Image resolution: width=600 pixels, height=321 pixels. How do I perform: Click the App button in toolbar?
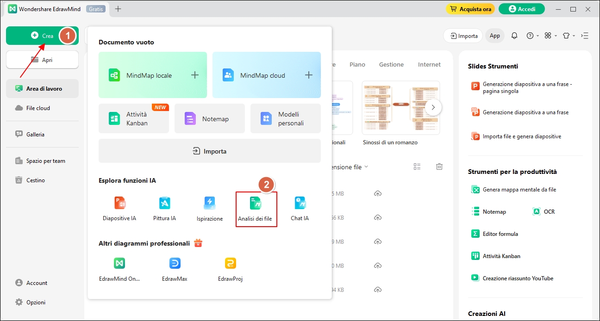pos(495,36)
